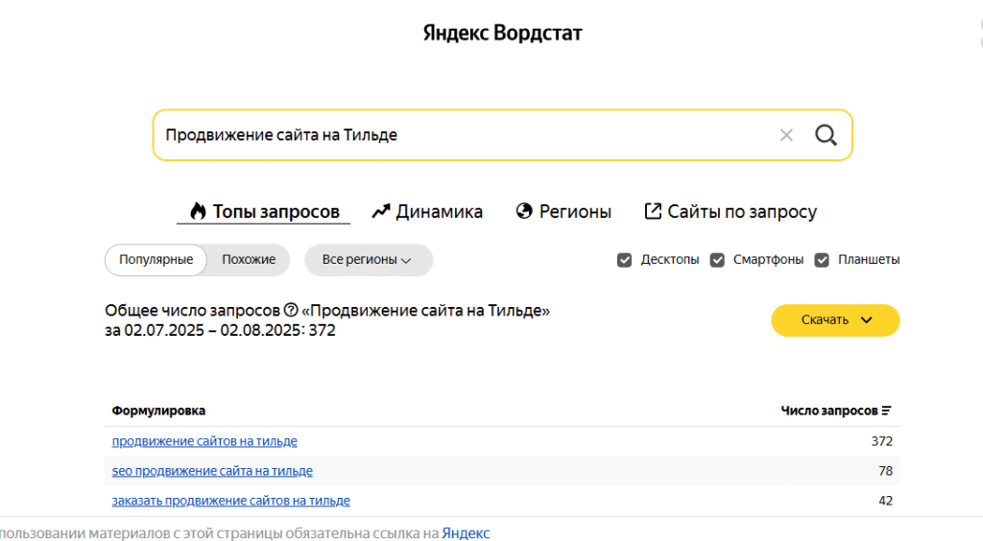Open the Регионы tab
This screenshot has height=541, width=983.
coord(574,212)
